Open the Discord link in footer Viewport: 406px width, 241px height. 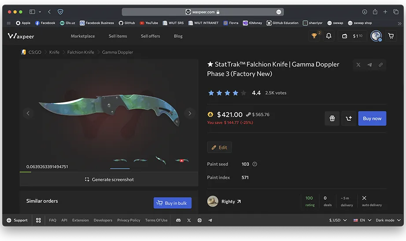tap(178, 220)
